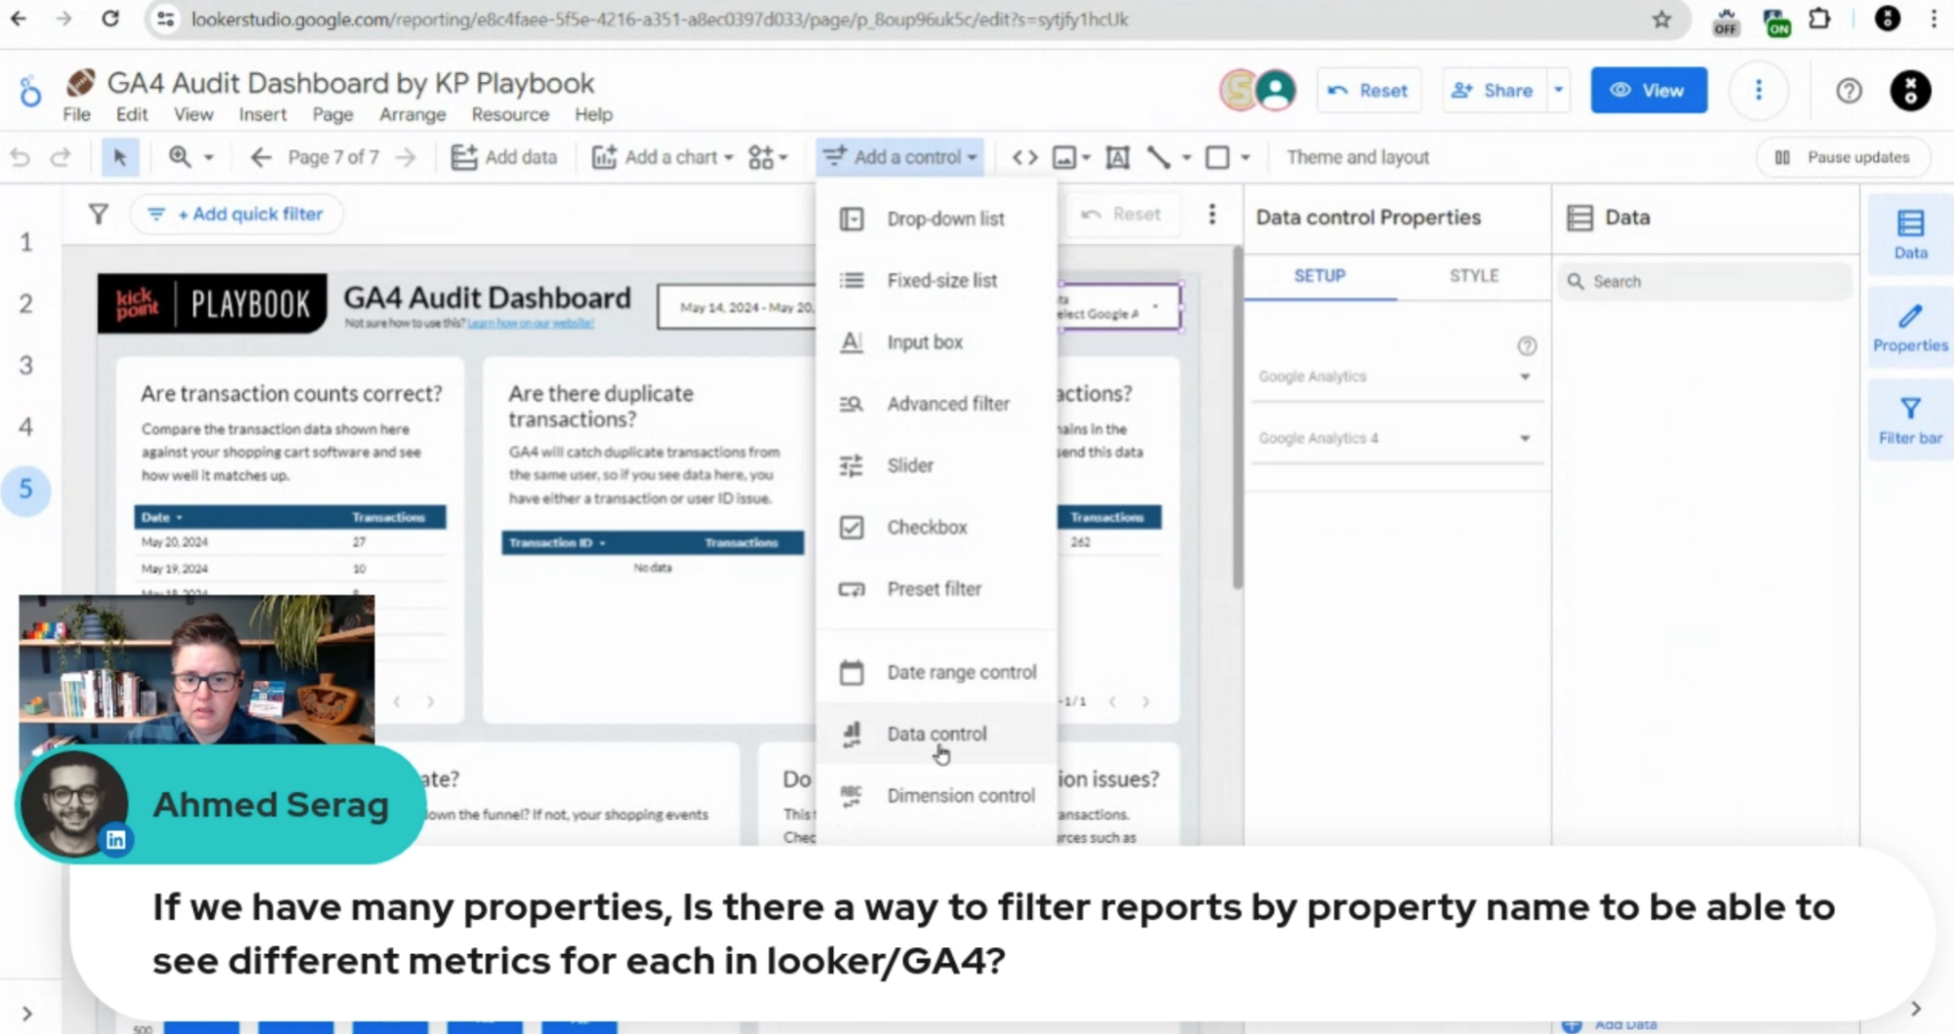Click Theme and layout button
The width and height of the screenshot is (1954, 1035).
(x=1358, y=157)
